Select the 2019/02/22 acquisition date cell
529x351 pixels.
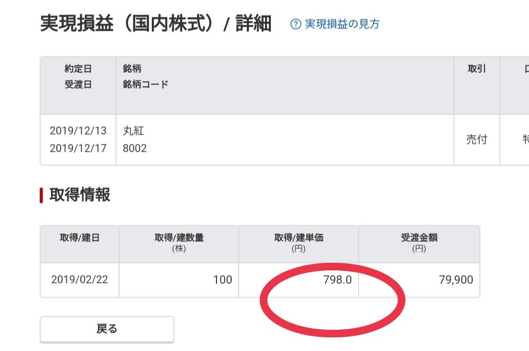click(x=80, y=280)
